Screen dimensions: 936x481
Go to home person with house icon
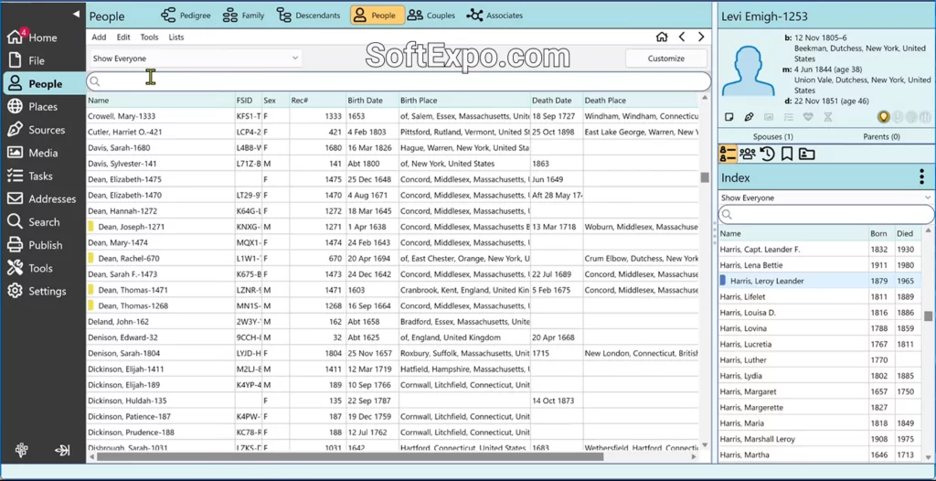pos(662,37)
